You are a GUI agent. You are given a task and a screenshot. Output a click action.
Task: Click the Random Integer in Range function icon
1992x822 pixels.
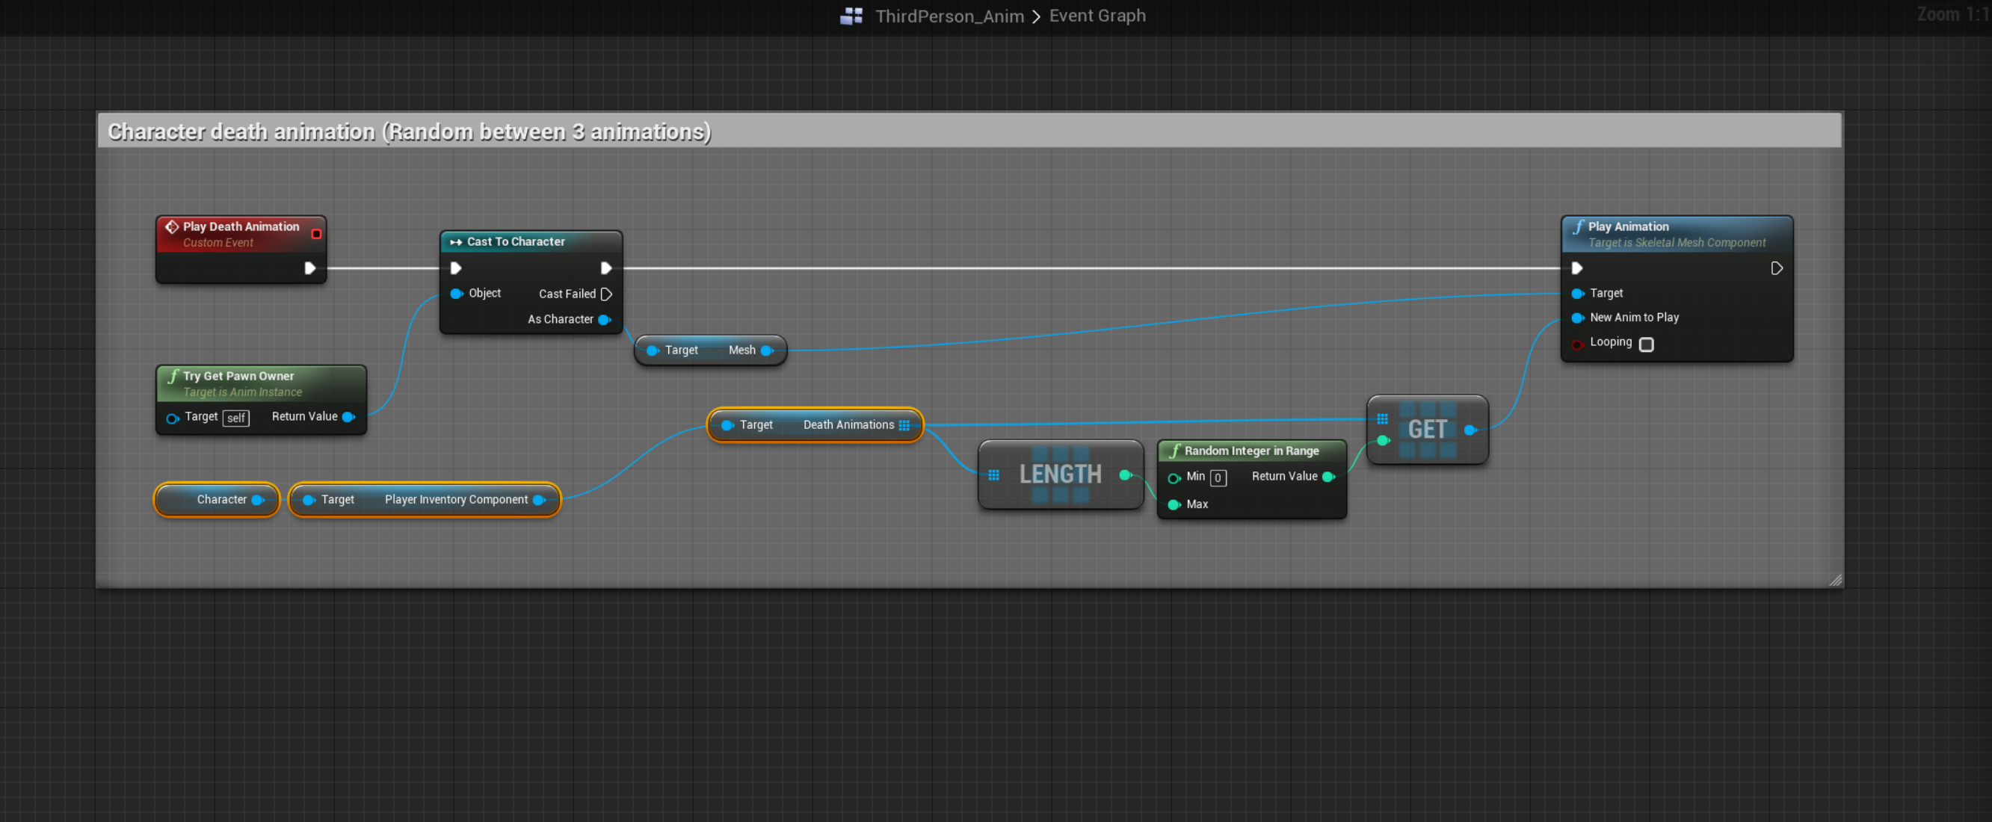tap(1174, 451)
